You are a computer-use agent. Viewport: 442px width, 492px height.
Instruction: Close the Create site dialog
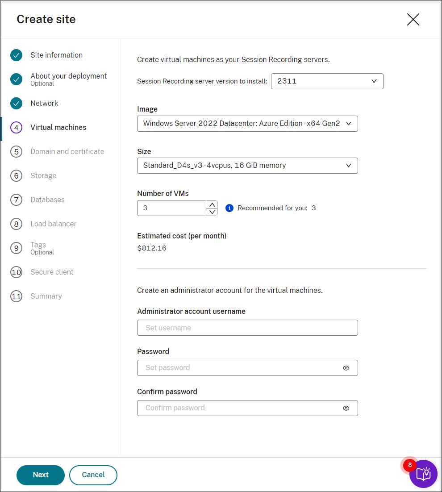tap(413, 20)
